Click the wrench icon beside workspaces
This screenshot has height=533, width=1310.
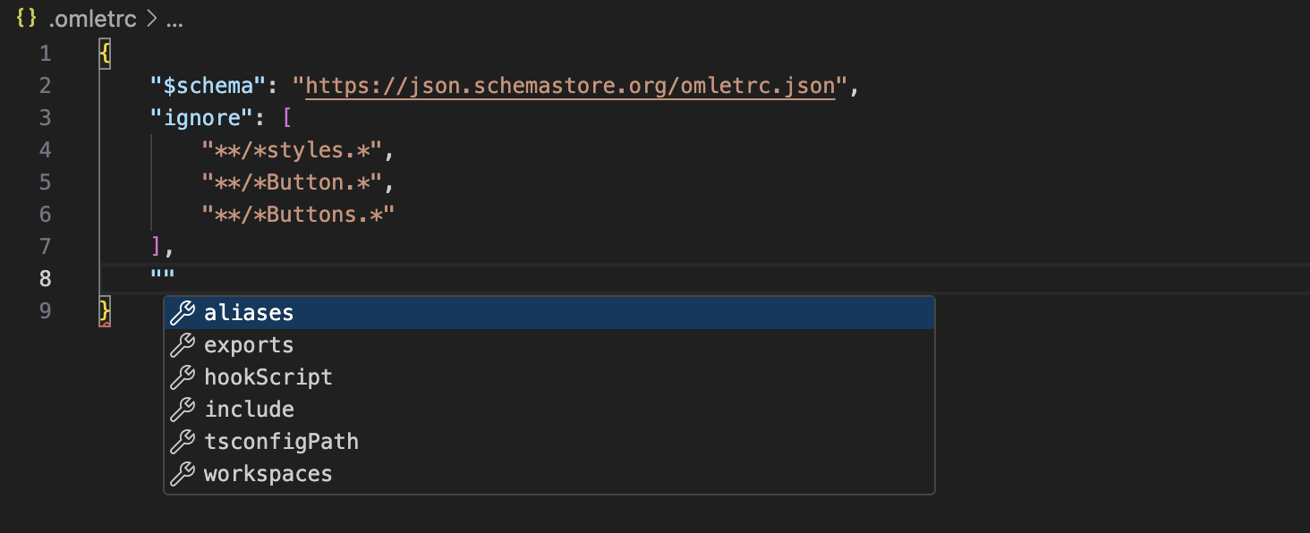[183, 474]
